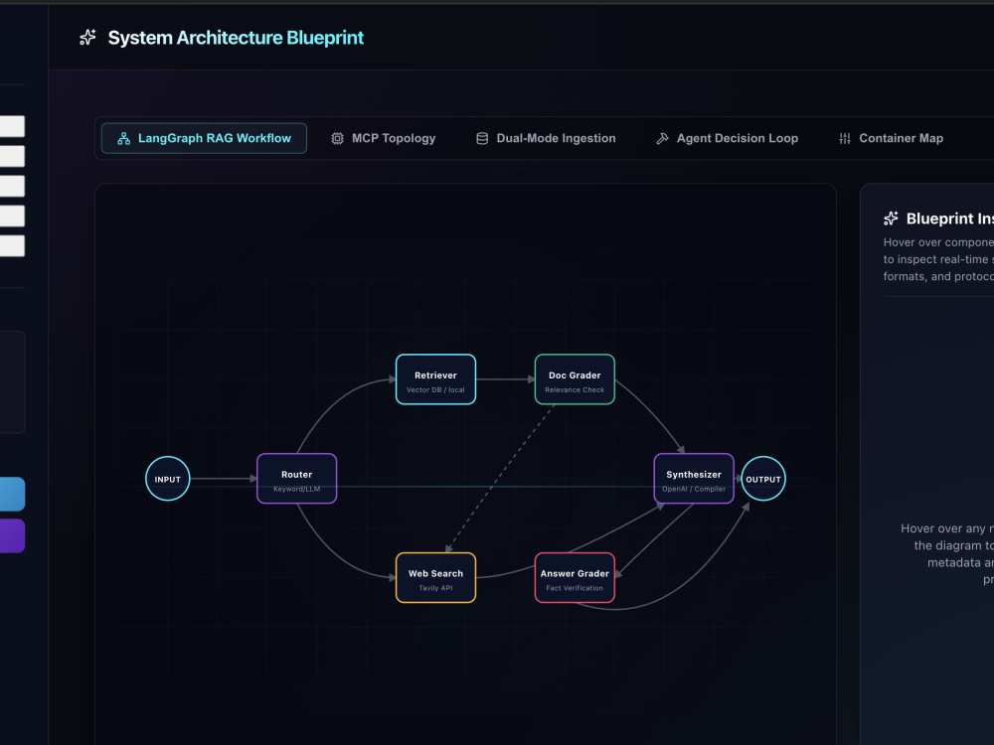Click the Agent Decision Loop hammer icon
994x745 pixels.
pos(662,138)
